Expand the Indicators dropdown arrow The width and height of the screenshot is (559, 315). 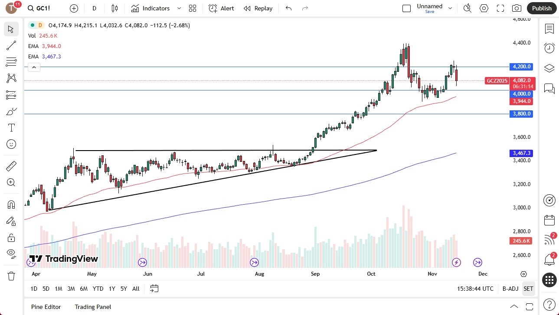click(x=179, y=8)
